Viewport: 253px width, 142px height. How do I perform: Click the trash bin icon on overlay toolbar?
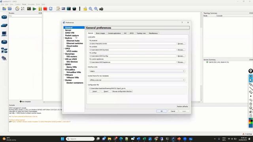click(x=251, y=104)
